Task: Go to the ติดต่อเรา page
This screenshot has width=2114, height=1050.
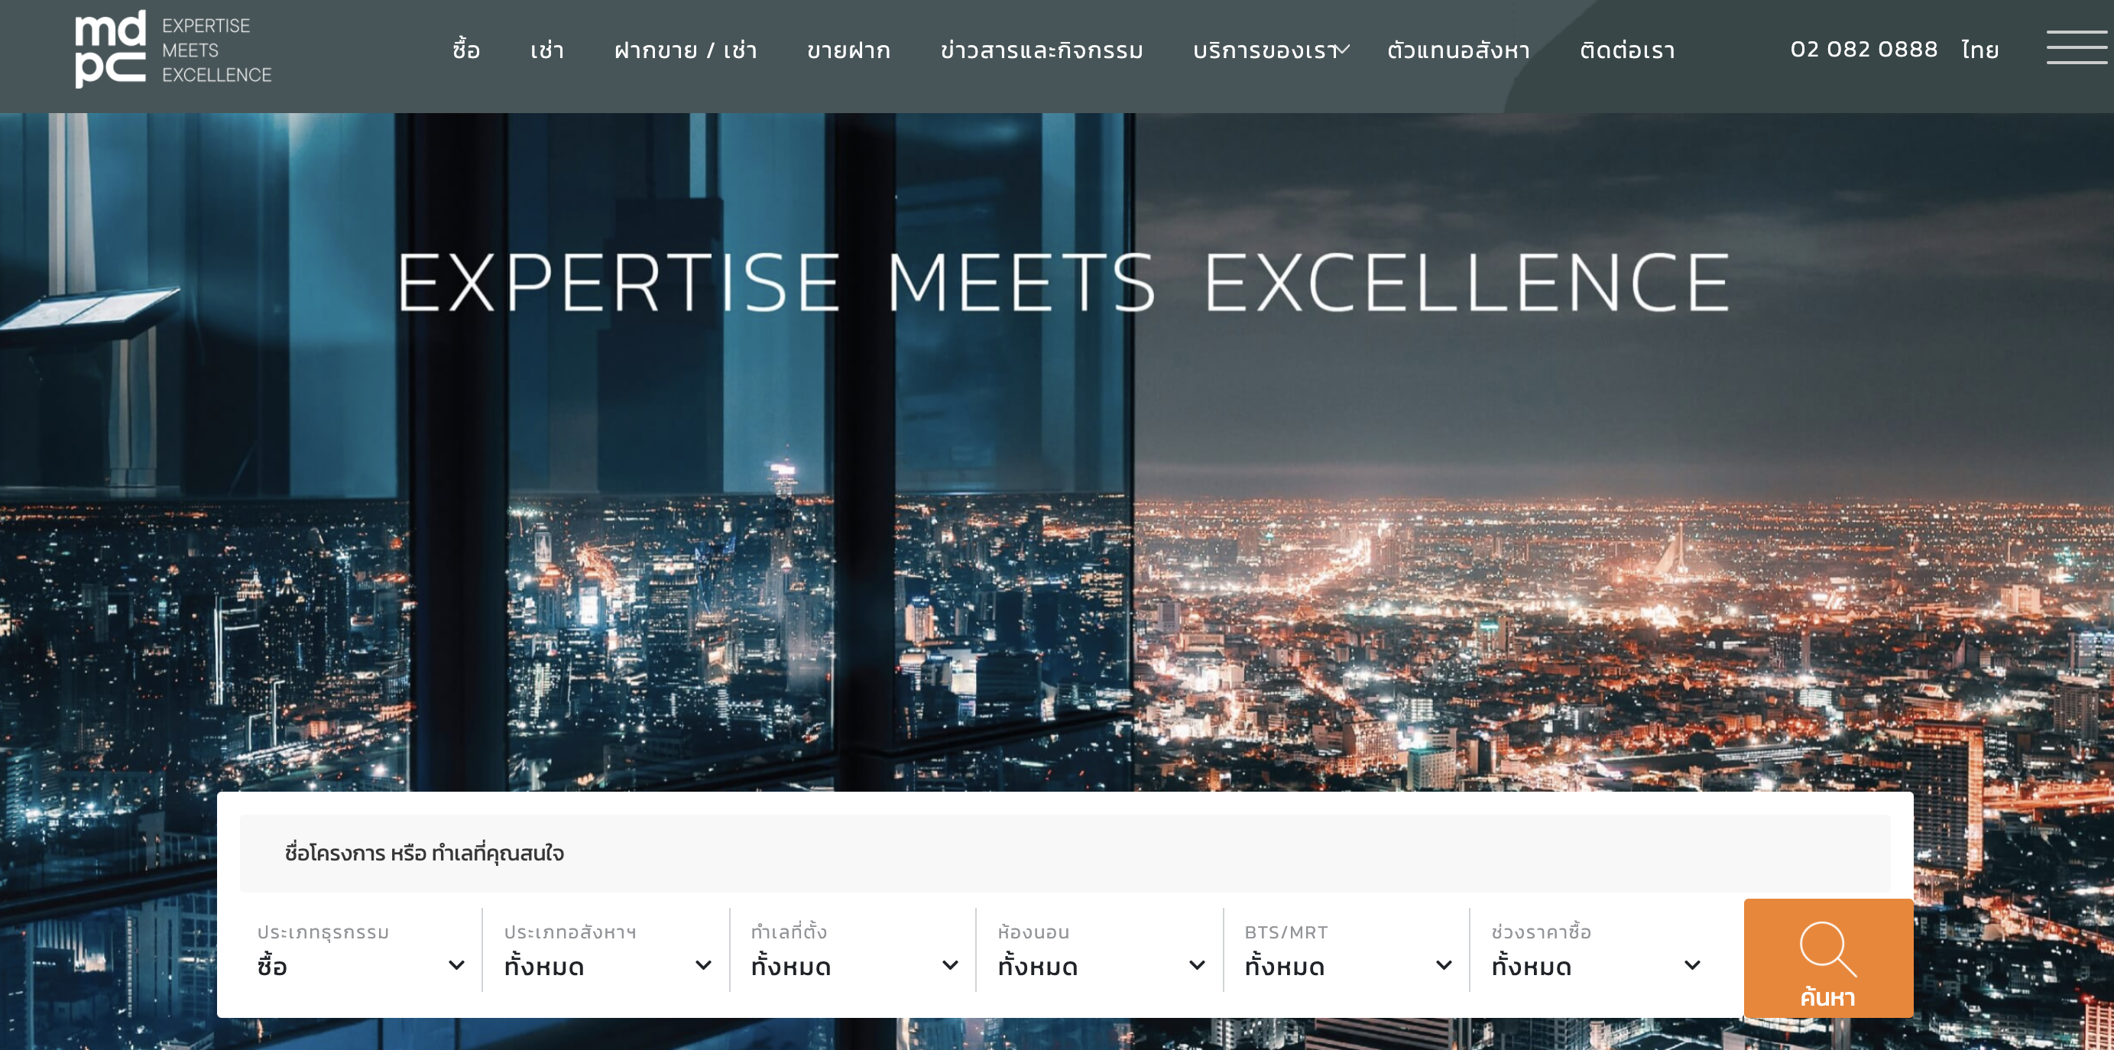Action: tap(1628, 51)
